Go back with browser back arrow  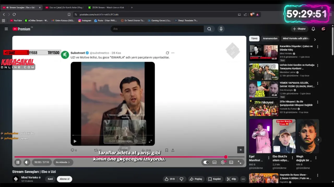4,15
